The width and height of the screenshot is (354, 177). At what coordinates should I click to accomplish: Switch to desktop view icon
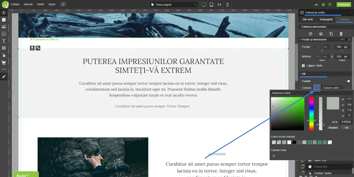(x=204, y=4)
